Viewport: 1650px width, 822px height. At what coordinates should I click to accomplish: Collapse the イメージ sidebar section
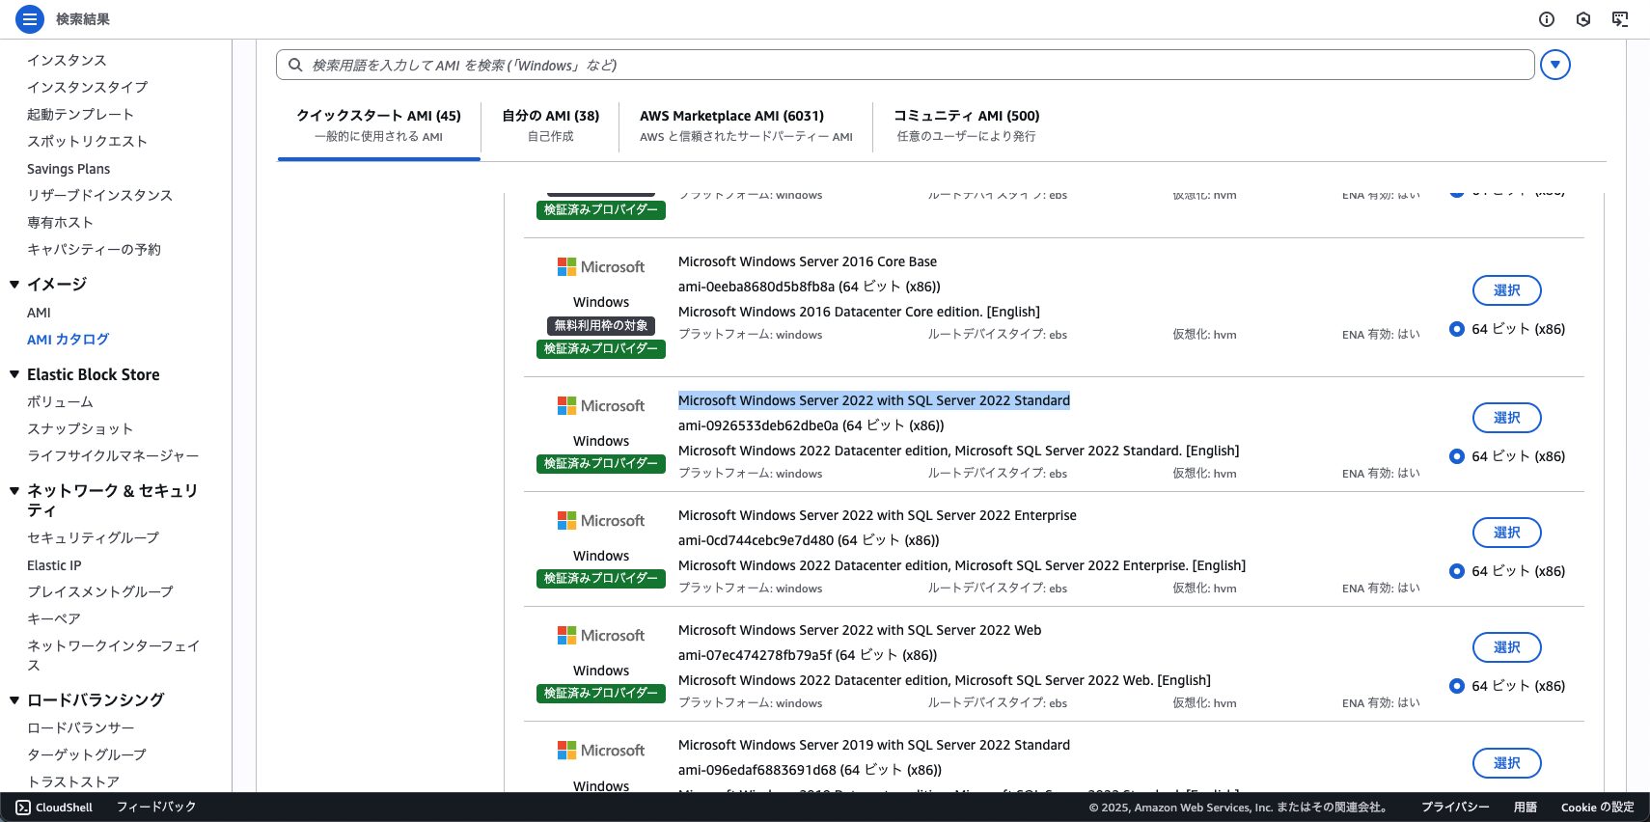point(14,285)
